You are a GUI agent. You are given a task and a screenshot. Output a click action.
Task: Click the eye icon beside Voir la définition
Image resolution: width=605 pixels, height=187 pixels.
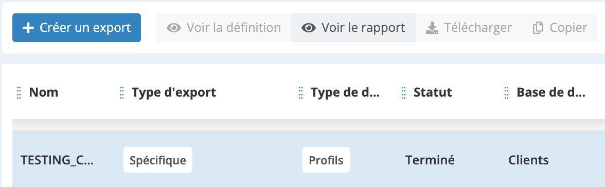174,28
